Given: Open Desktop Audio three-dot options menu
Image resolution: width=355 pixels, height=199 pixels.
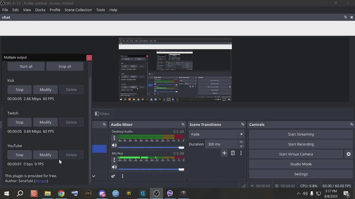Looking at the screenshot, I should pyautogui.click(x=114, y=138).
